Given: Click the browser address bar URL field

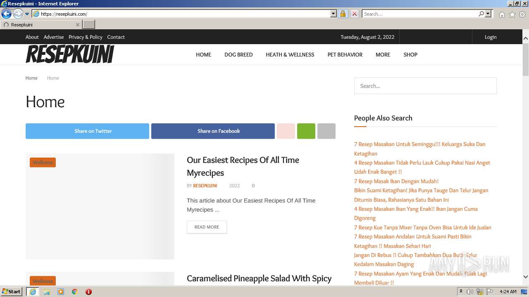Looking at the screenshot, I should click(185, 14).
